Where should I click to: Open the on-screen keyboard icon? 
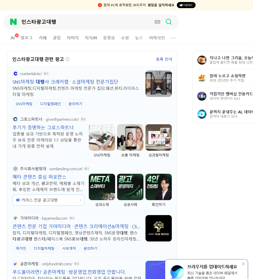pos(157,22)
